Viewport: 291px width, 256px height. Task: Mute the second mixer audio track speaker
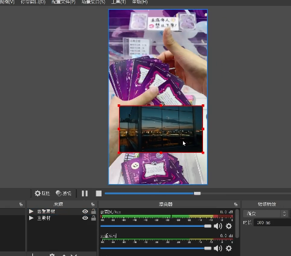pos(218,248)
